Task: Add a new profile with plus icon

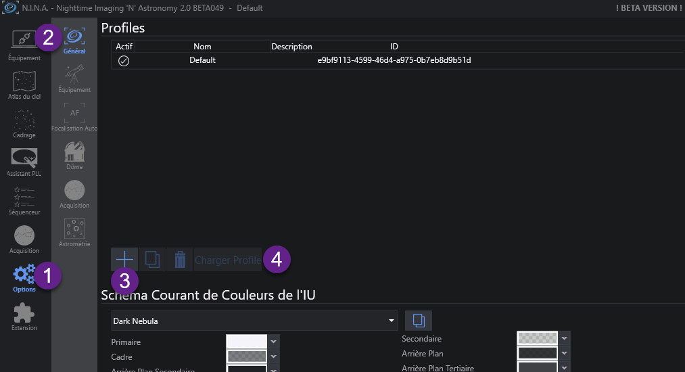Action: point(124,260)
